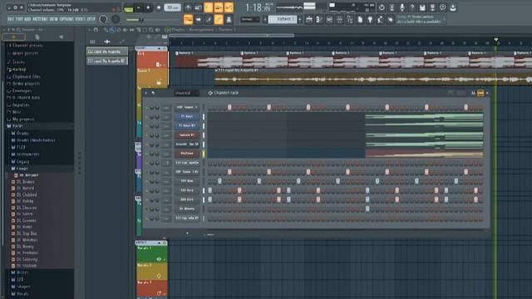Viewport: 532px width, 299px height.
Task: Click the tempo BPM field
Action: pyautogui.click(x=172, y=7)
